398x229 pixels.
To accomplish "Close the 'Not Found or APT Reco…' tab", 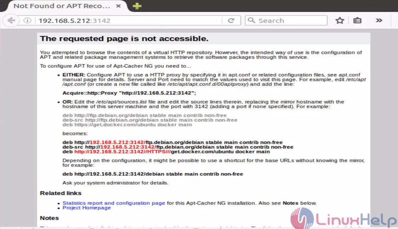I will click(x=118, y=6).
